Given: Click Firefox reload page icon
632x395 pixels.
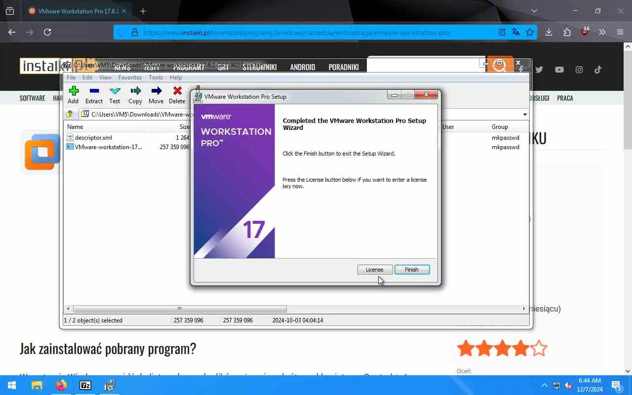Looking at the screenshot, I should 47,32.
